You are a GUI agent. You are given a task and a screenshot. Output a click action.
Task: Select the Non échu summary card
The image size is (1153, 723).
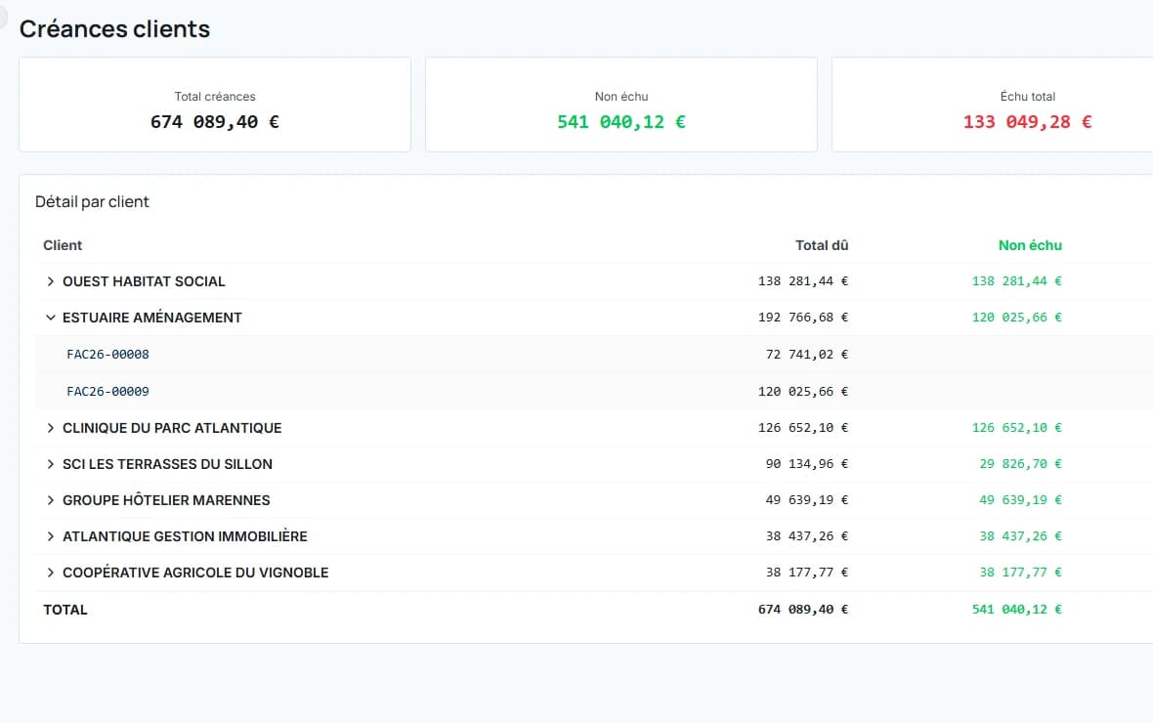point(621,105)
